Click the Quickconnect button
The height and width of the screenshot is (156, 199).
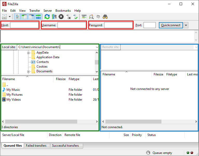tap(171, 25)
